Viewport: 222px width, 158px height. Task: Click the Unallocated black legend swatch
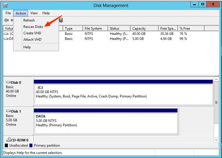click(6, 145)
